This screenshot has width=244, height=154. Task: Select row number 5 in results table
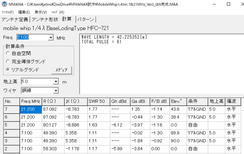pyautogui.click(x=12, y=125)
